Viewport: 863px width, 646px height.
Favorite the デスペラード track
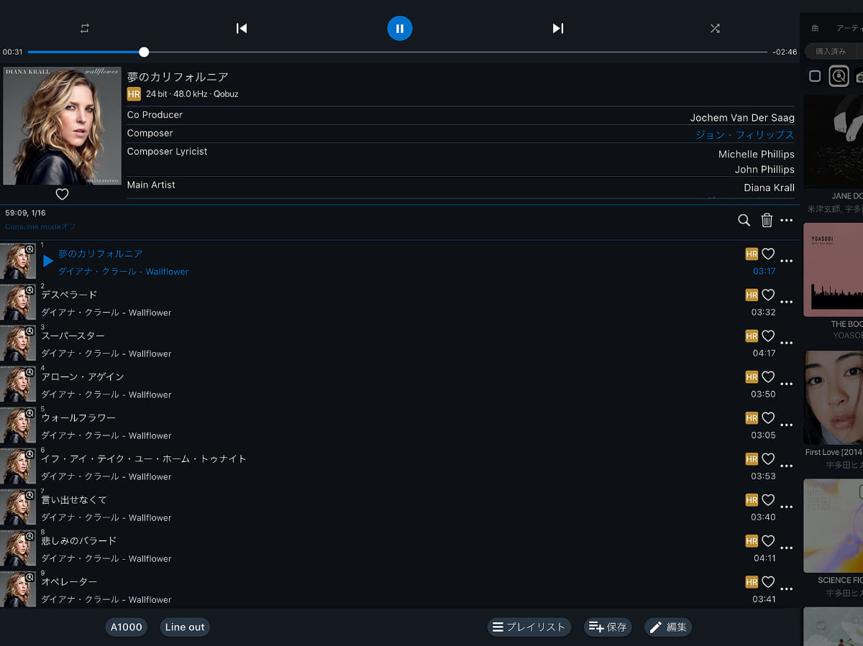[x=768, y=295]
